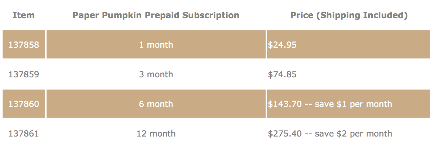The height and width of the screenshot is (148, 430).
Task: Select the $275.40 price text
Action: 285,134
